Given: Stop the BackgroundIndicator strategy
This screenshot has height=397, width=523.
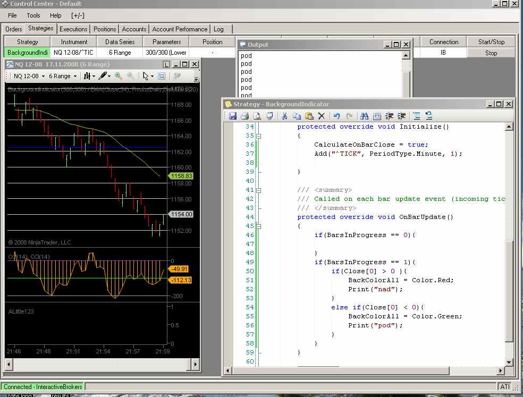Looking at the screenshot, I should [x=491, y=53].
